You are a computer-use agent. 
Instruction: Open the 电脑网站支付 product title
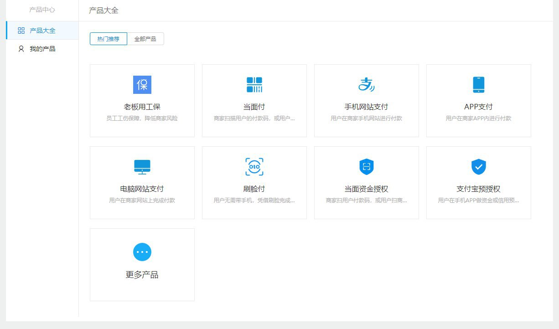(x=142, y=189)
